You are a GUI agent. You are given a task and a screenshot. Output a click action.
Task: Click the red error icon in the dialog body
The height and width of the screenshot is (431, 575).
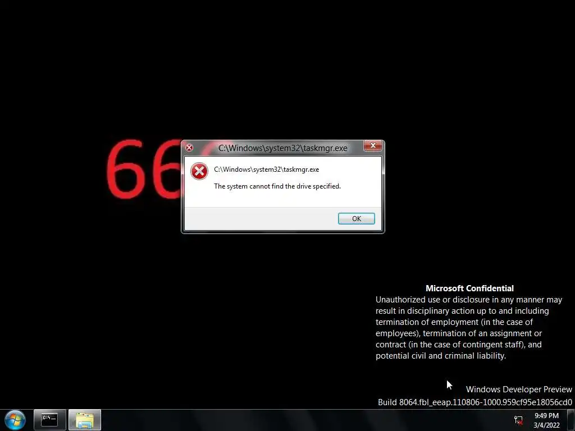tap(199, 171)
